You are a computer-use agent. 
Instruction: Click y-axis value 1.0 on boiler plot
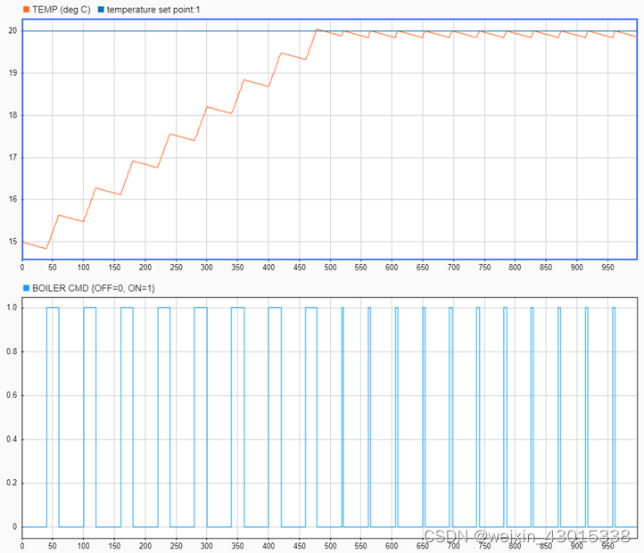(x=12, y=308)
